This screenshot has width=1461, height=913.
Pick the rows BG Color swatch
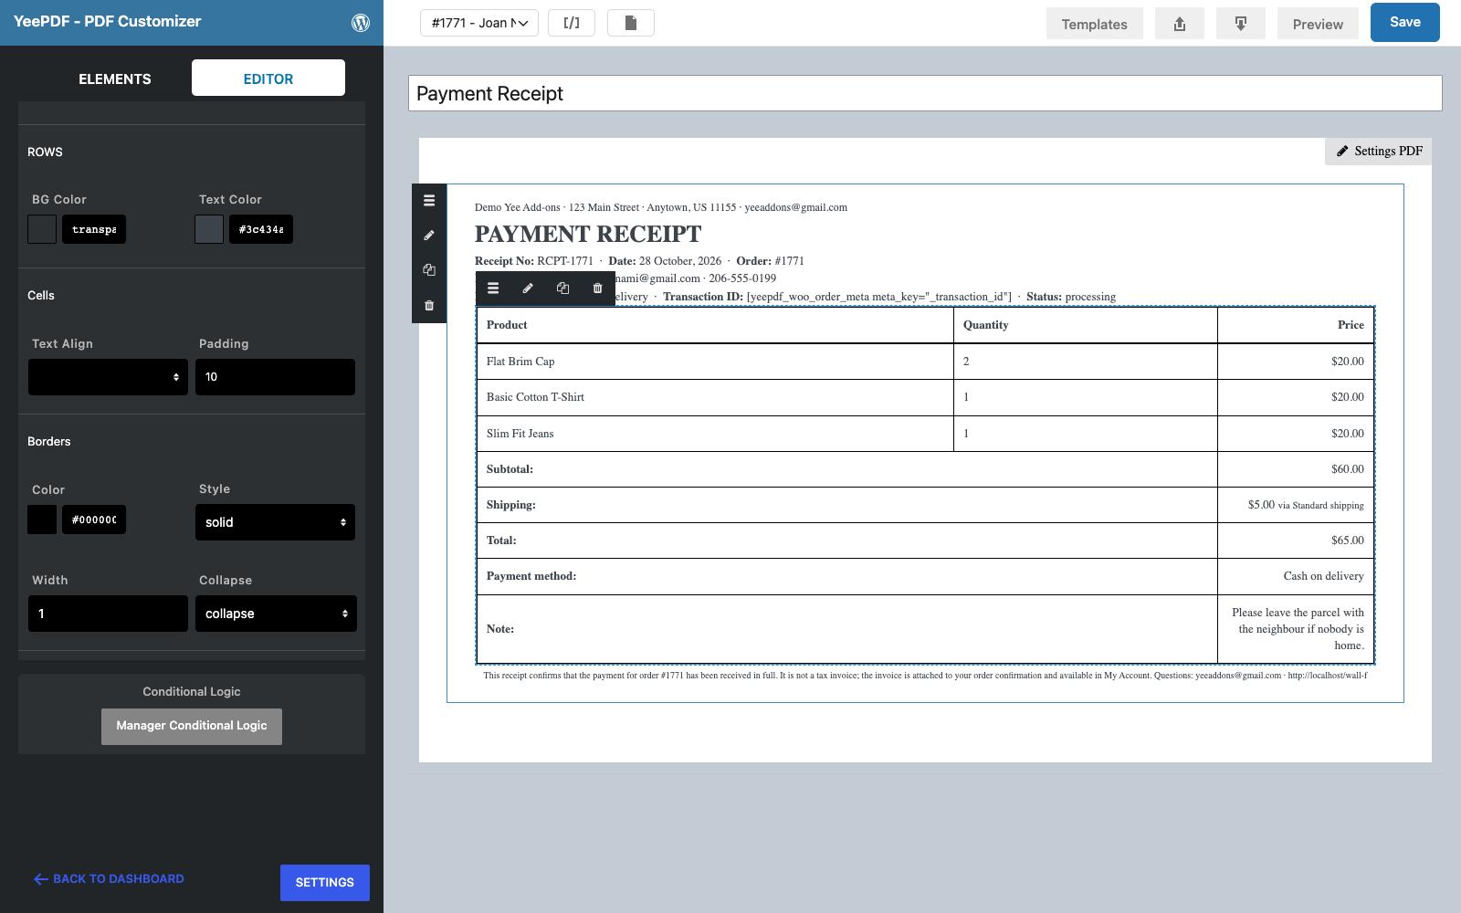(x=42, y=229)
